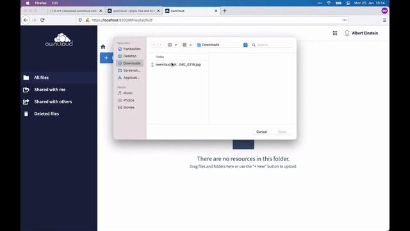Select Desktop in file dialog sidebar
This screenshot has height=231, width=410.
pyautogui.click(x=129, y=56)
